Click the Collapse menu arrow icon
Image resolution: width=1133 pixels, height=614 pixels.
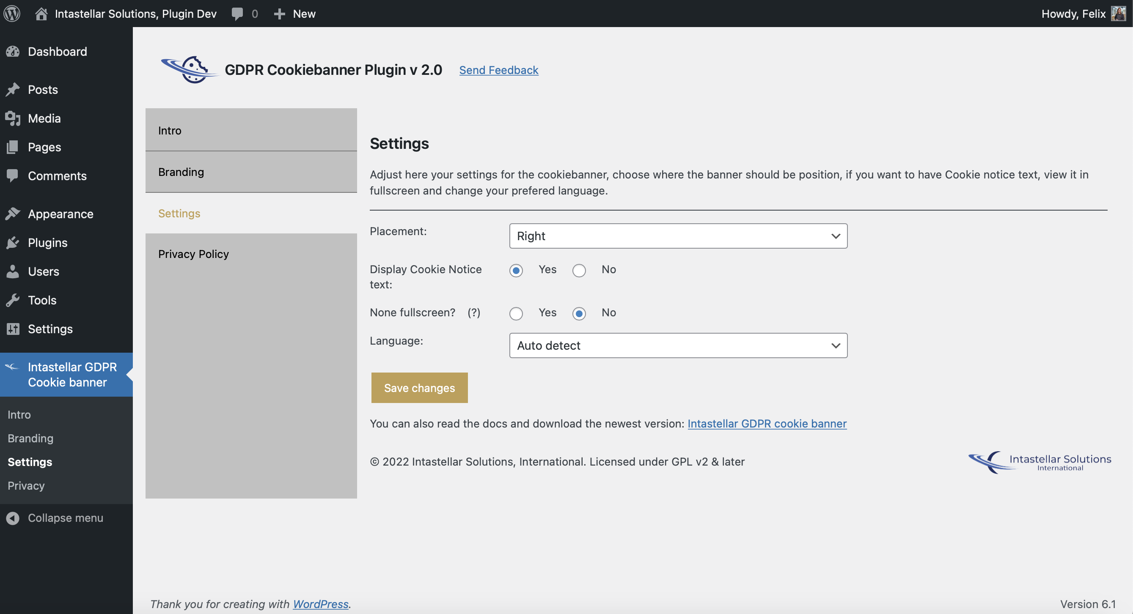click(13, 518)
